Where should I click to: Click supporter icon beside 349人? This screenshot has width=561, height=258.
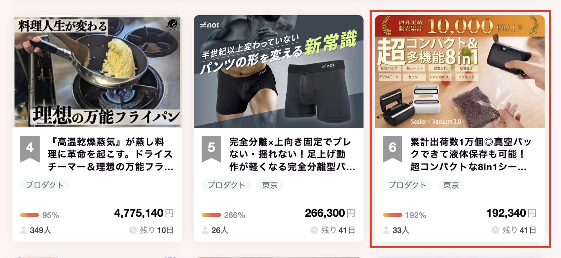(24, 230)
